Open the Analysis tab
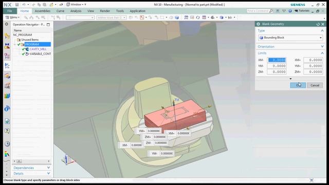The height and width of the screenshot is (185, 329). point(76,11)
